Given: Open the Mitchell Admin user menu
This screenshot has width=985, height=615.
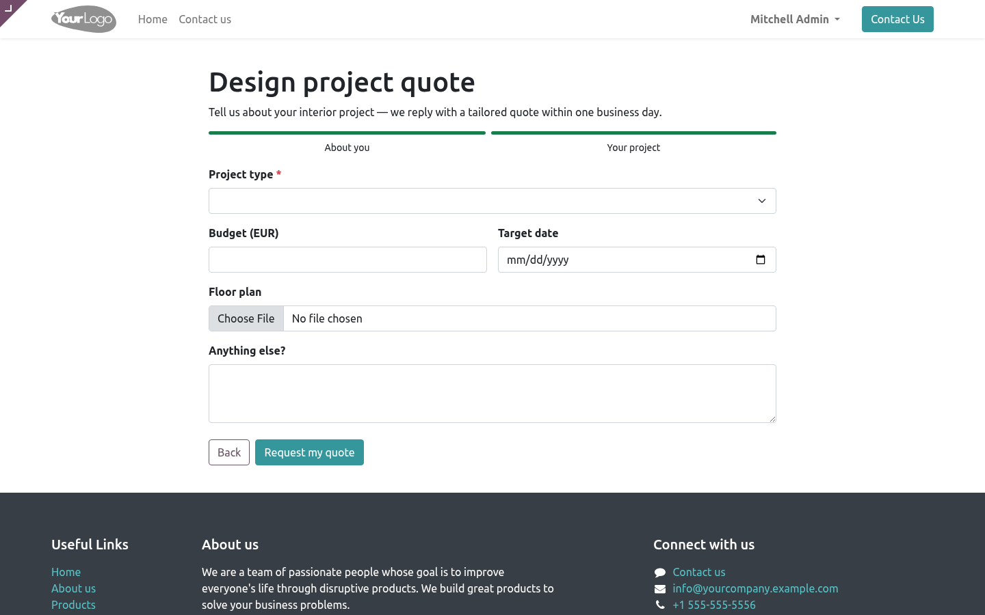Looking at the screenshot, I should [x=795, y=19].
